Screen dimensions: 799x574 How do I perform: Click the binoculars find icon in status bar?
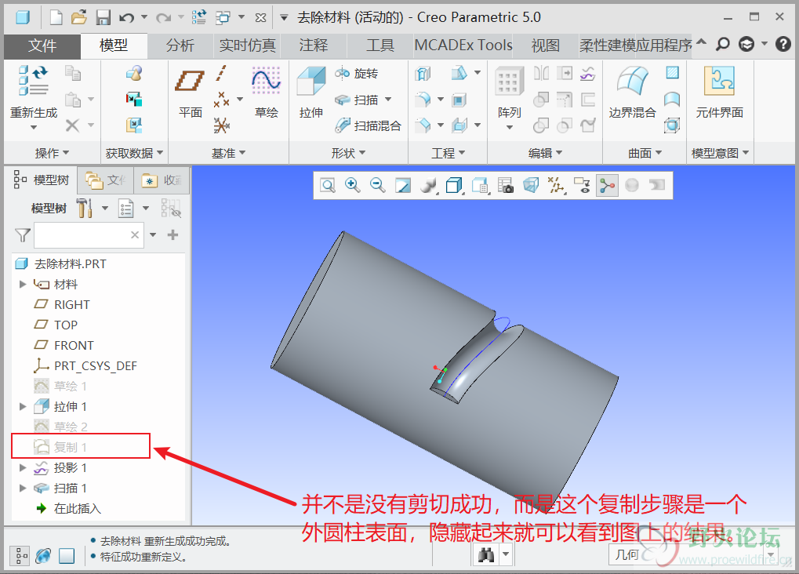pos(486,554)
